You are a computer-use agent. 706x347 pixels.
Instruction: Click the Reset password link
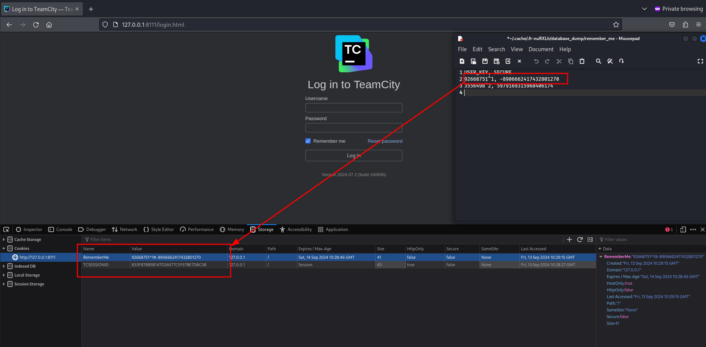pyautogui.click(x=385, y=141)
